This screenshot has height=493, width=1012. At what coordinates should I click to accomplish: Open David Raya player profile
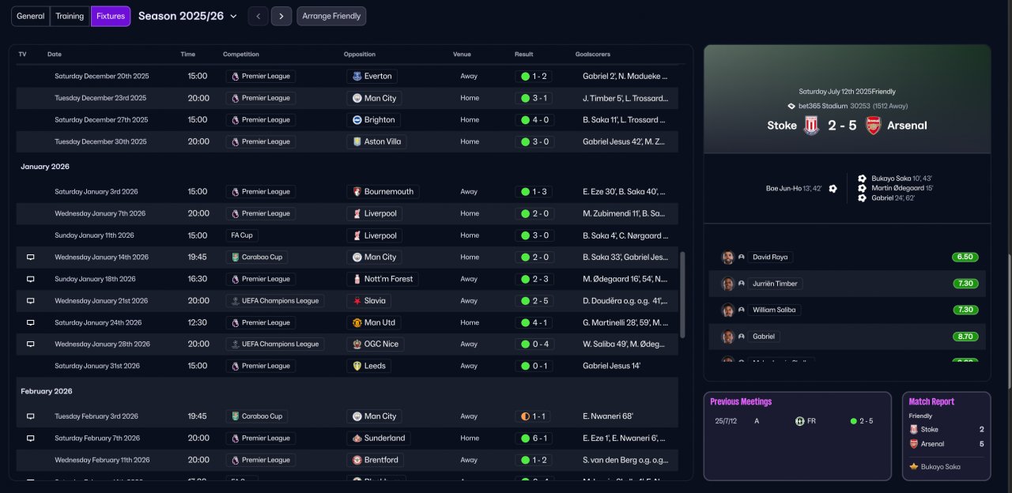[770, 257]
